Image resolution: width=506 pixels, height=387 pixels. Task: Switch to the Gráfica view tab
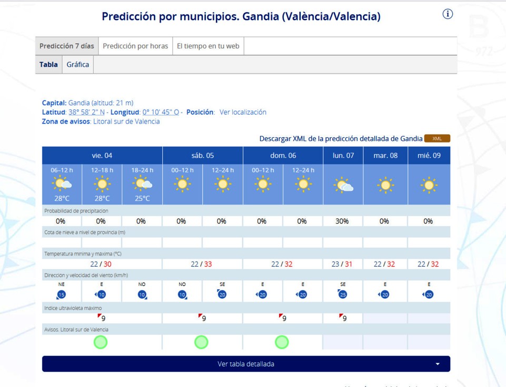pos(78,65)
